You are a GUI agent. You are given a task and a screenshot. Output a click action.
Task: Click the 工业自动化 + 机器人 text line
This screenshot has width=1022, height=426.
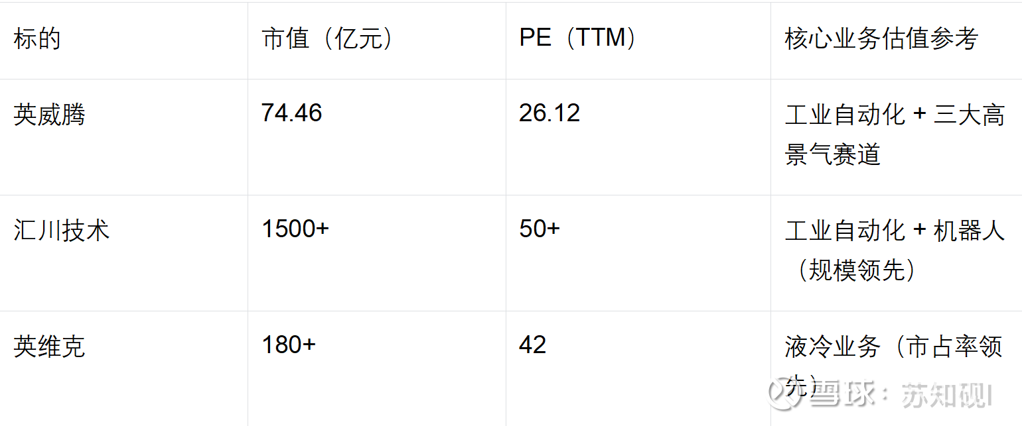click(894, 231)
